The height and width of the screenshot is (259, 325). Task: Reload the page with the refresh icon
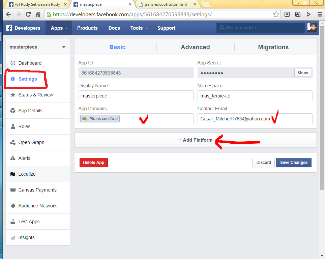tap(28, 14)
